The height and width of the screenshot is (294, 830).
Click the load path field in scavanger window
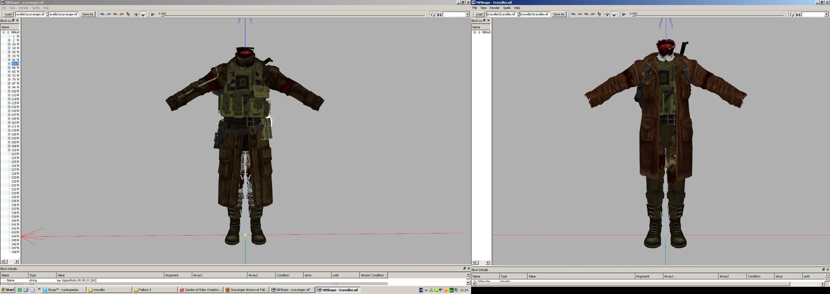point(30,14)
